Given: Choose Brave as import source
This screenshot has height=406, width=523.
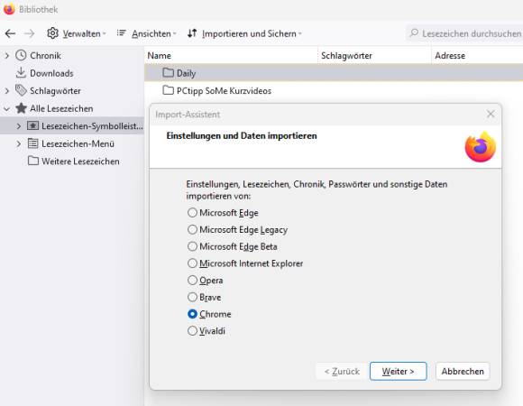Looking at the screenshot, I should point(192,297).
